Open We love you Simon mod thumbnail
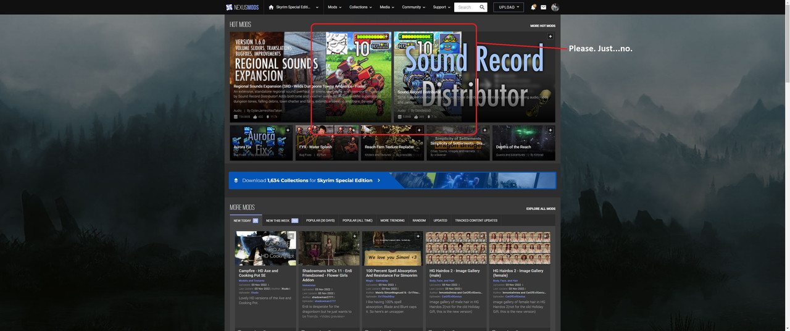Screen dimensions: 790x331 pos(393,249)
